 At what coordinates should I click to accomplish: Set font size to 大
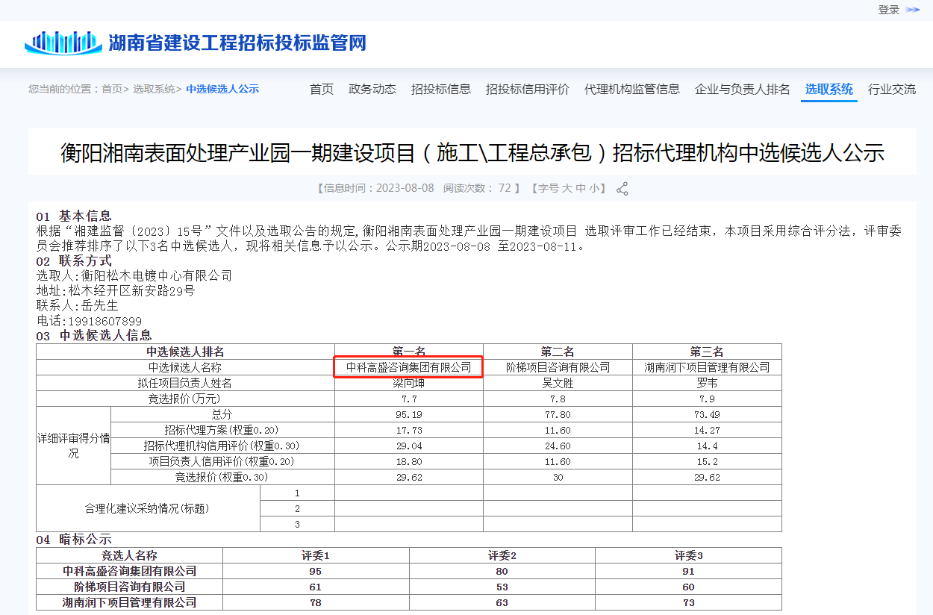click(567, 188)
